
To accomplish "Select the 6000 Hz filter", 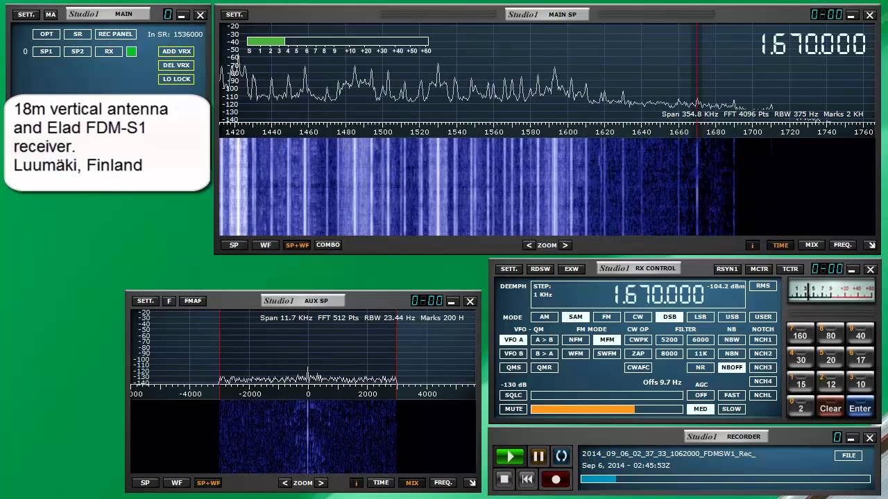I will point(701,340).
